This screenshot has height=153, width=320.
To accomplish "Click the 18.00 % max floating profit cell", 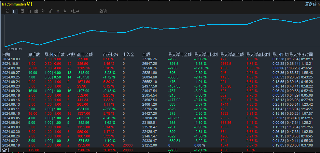I will point(253,68).
